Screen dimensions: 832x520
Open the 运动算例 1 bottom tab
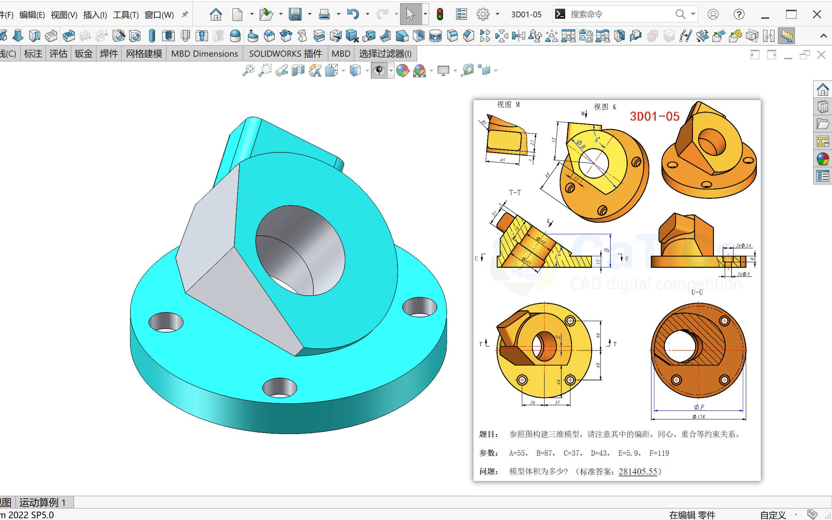pyautogui.click(x=43, y=502)
